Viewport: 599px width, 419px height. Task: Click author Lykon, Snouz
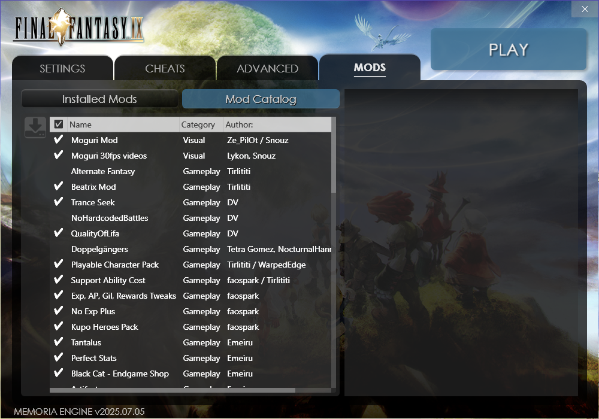tap(252, 156)
